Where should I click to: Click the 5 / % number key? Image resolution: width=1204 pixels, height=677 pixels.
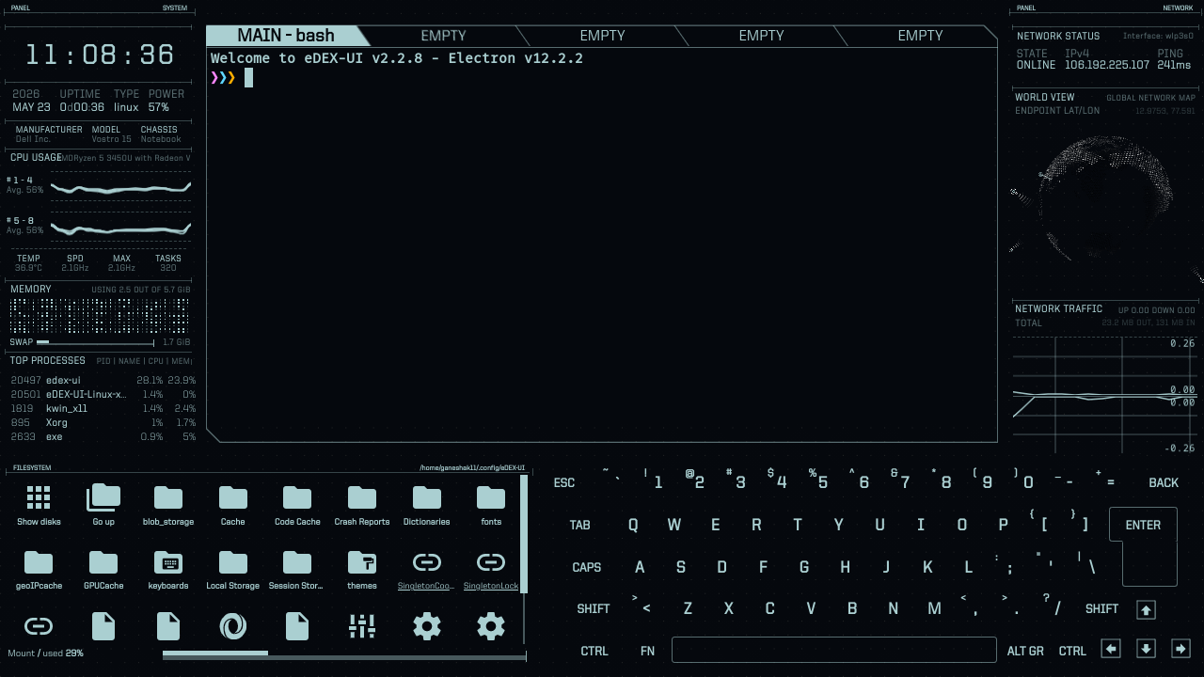[819, 480]
